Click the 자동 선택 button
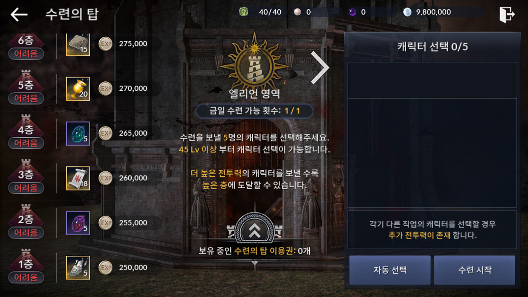This screenshot has width=528, height=297. click(x=390, y=270)
